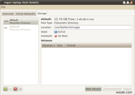
Task: Open the File menu
Action: pyautogui.click(x=3, y=7)
